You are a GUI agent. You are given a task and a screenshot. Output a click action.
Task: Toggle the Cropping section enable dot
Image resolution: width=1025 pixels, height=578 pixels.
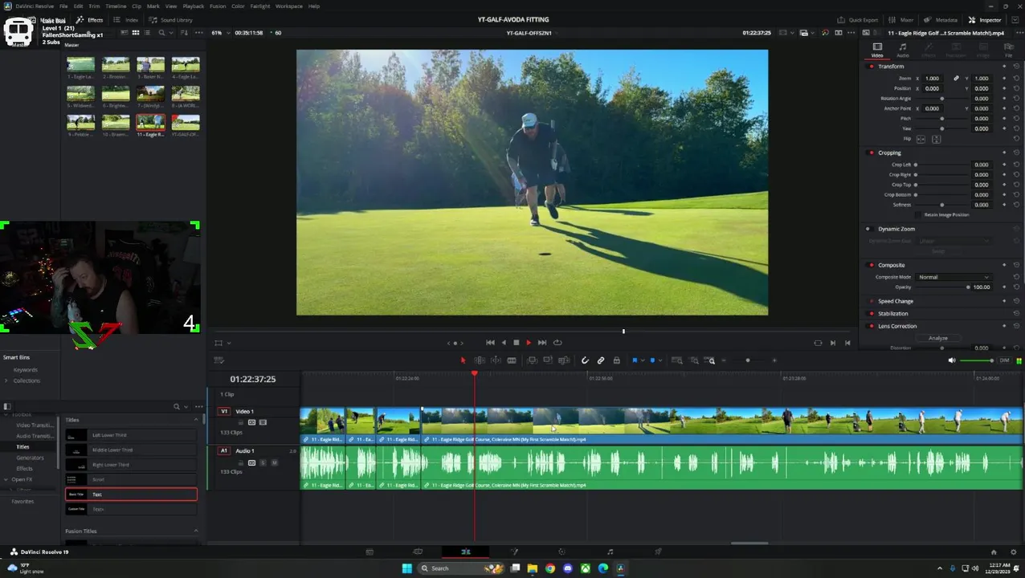(872, 153)
